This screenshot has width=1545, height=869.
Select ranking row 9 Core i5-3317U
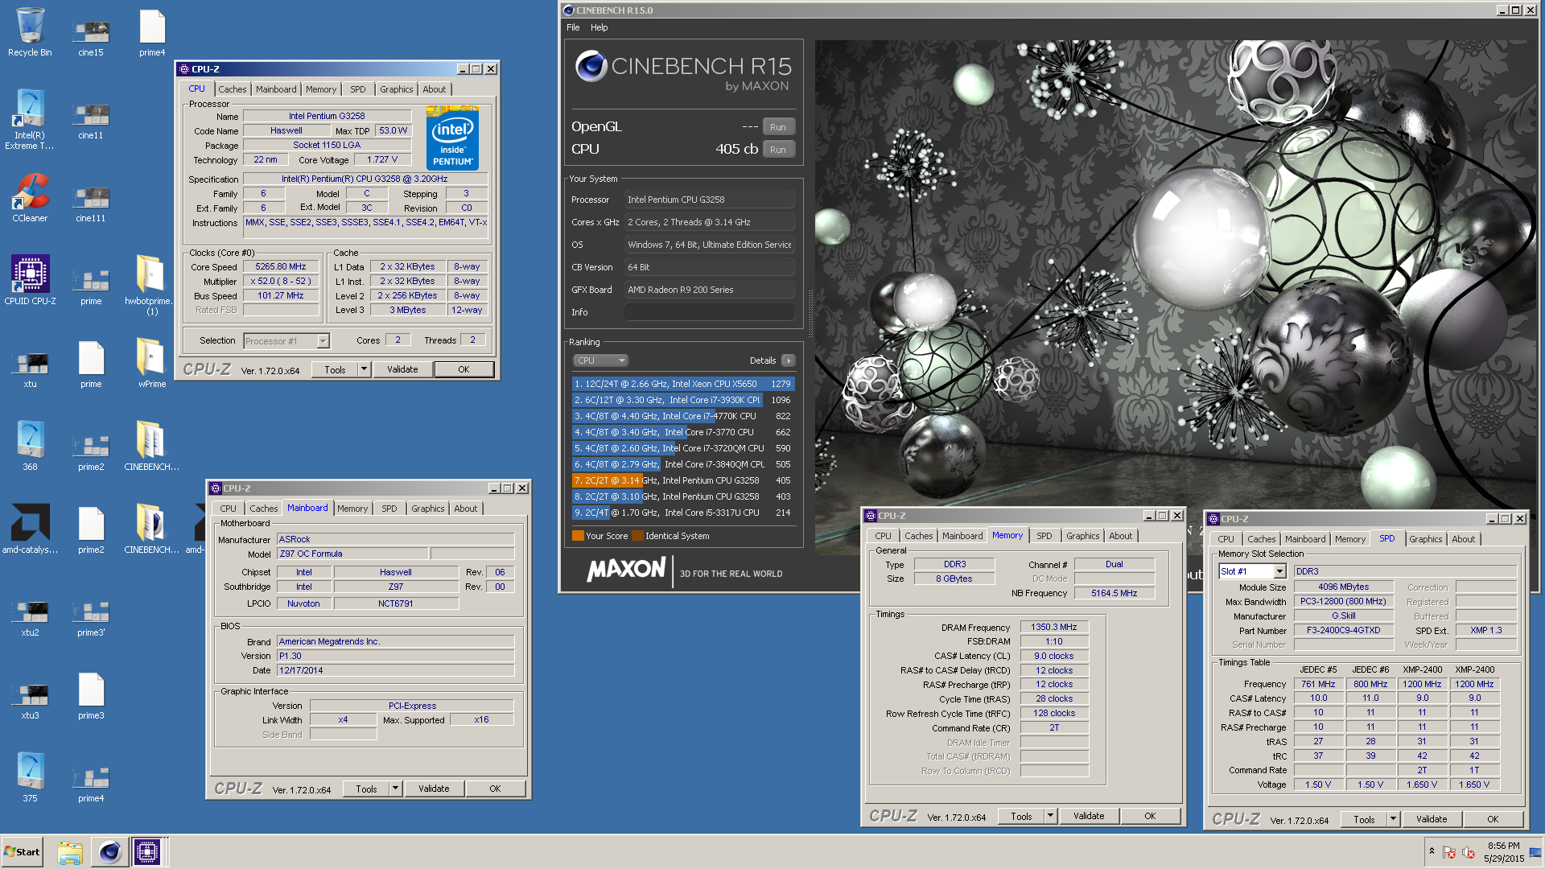click(x=683, y=513)
